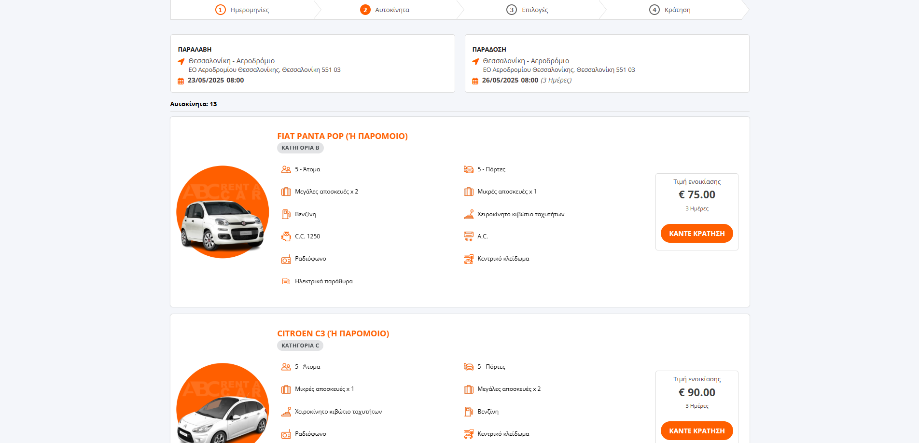
Task: Open FIAT PANTA POP title link
Action: point(342,136)
